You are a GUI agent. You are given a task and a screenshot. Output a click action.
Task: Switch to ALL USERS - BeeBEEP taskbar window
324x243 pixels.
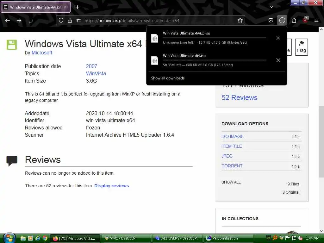point(178,238)
